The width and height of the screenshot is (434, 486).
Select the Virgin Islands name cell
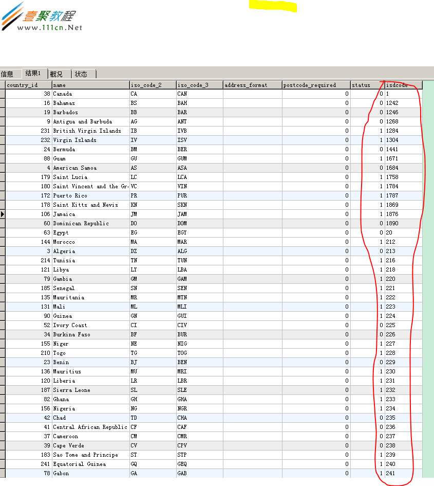pyautogui.click(x=91, y=140)
